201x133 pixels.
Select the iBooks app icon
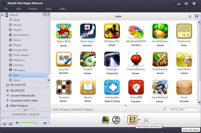88,87
